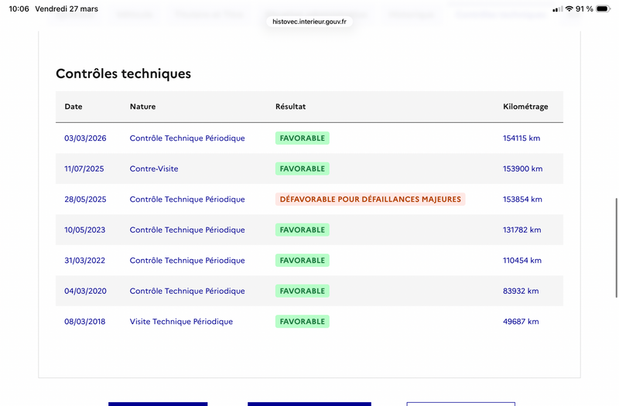
Task: Click the Résultat column header
Action: click(x=291, y=107)
